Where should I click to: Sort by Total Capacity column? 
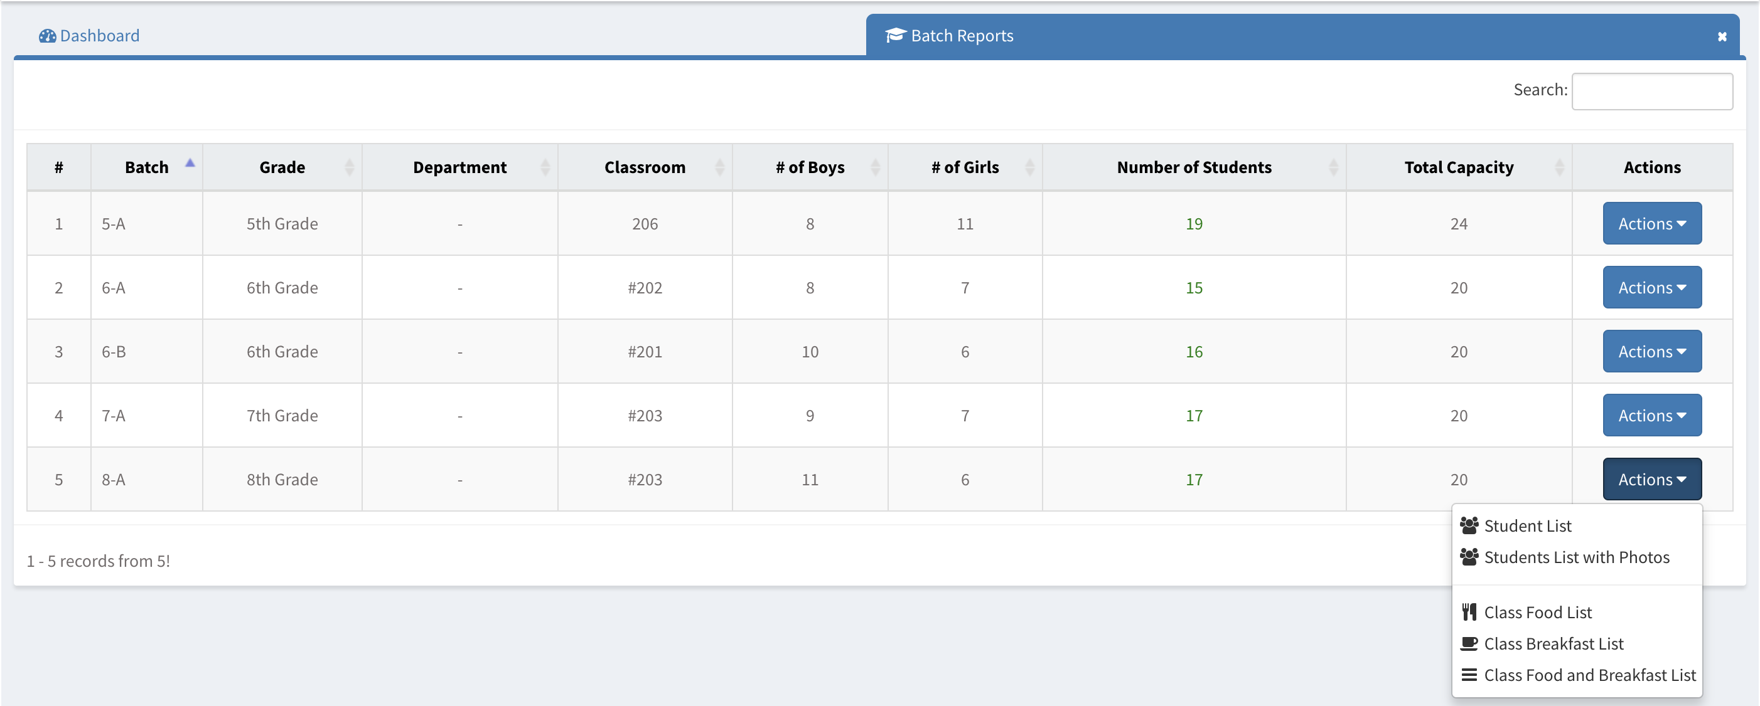[1459, 167]
